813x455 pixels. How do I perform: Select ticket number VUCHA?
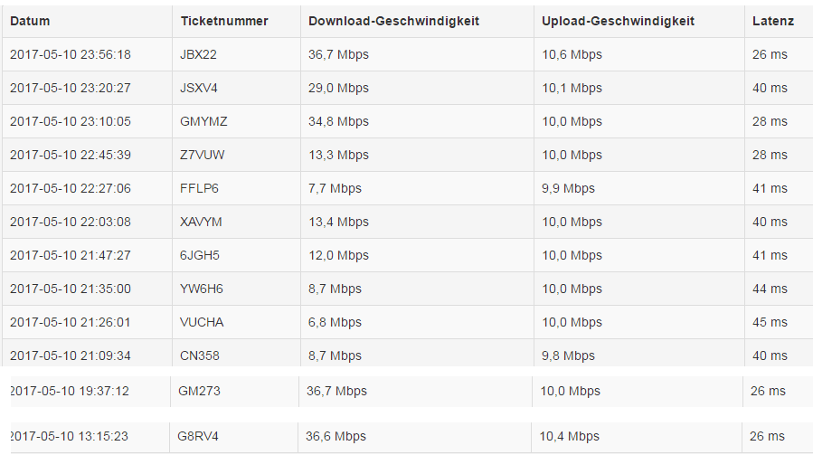pos(202,322)
